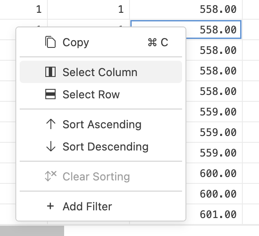This screenshot has height=236, width=259.
Task: Click the highlighted 558.00 cell
Action: pyautogui.click(x=214, y=29)
